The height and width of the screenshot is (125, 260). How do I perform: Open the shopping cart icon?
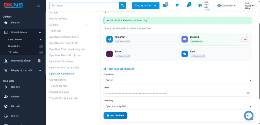click(177, 6)
